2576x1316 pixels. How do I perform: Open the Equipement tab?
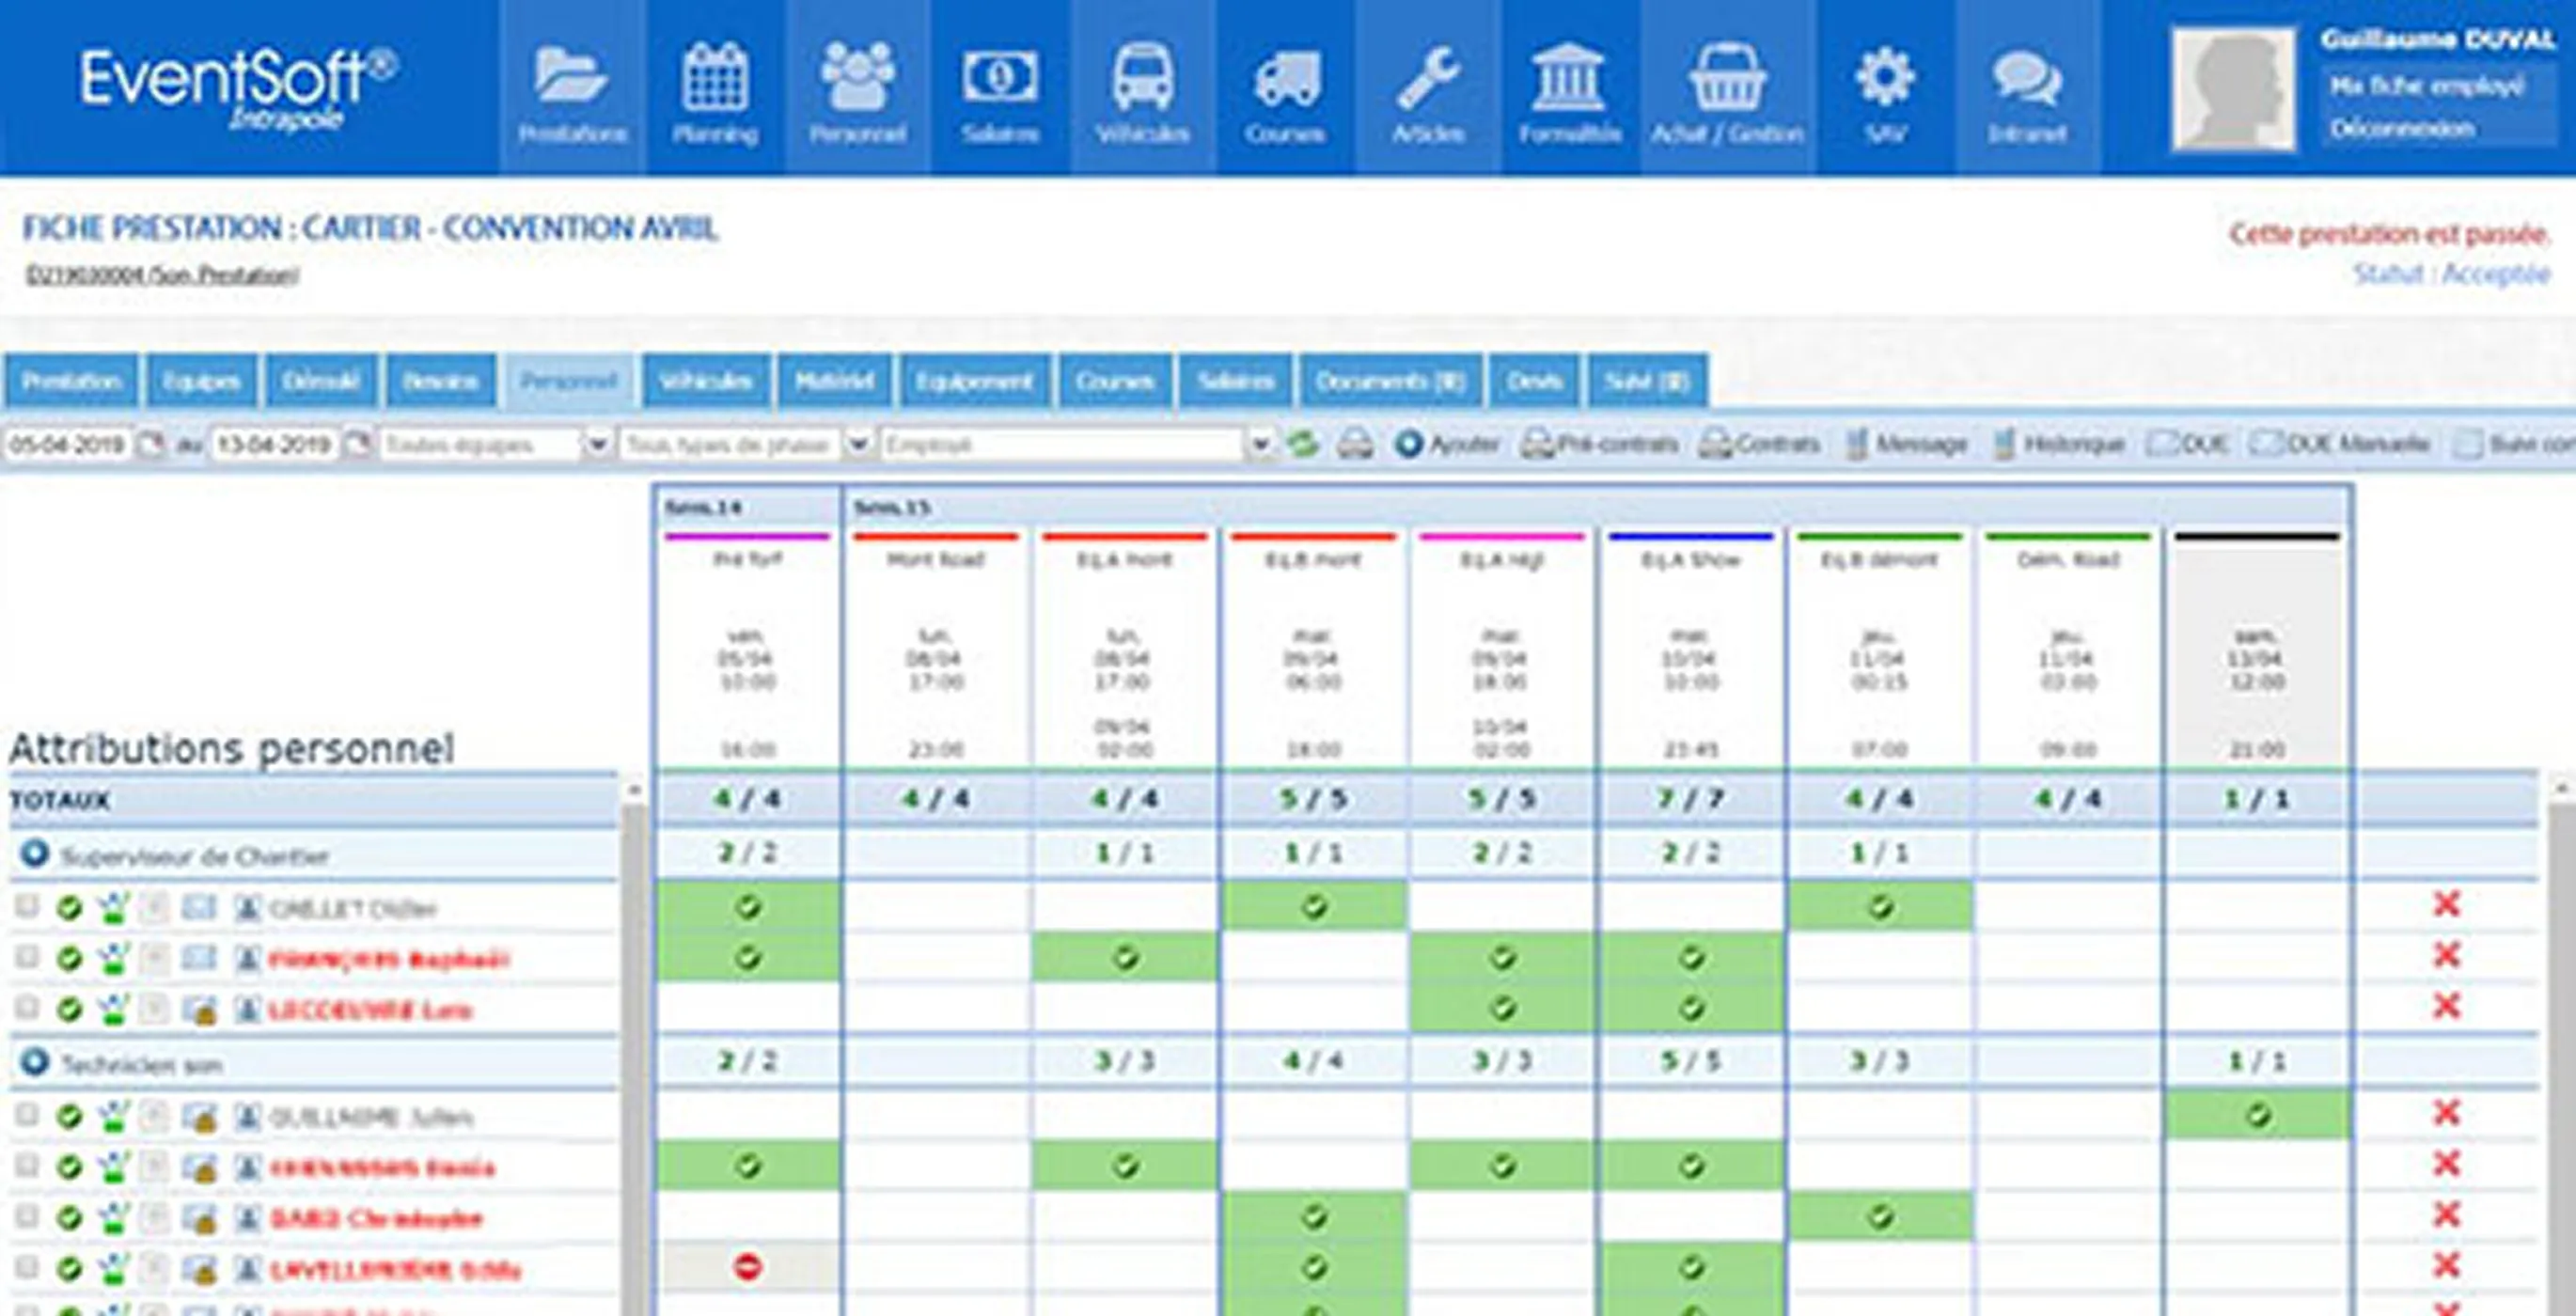point(975,381)
